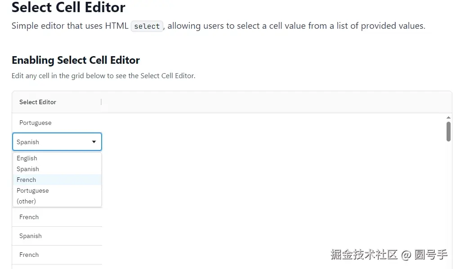The width and height of the screenshot is (456, 269).
Task: Click the inline 'select' code tag in the description
Action: 147,26
